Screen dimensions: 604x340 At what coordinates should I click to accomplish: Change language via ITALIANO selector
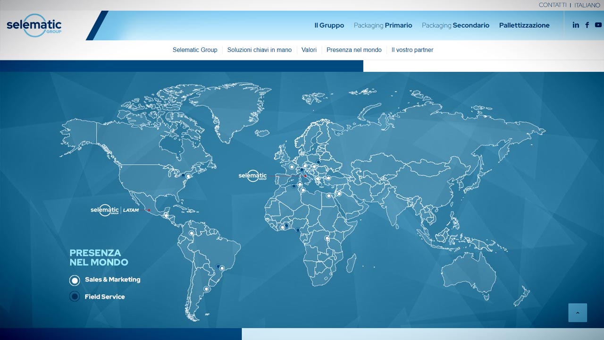click(587, 5)
